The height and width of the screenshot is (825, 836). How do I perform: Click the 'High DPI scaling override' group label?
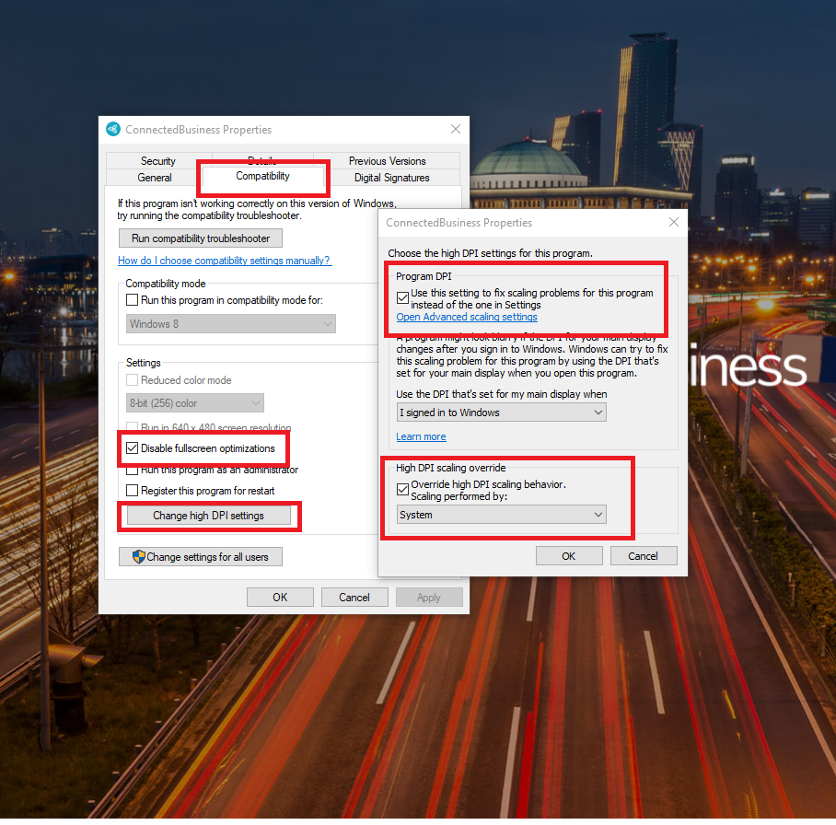pyautogui.click(x=450, y=468)
